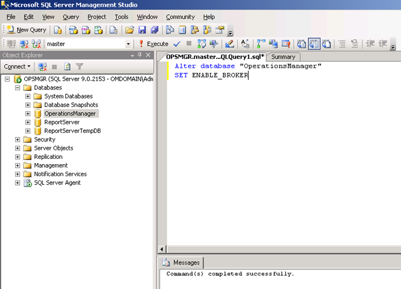Expand the System Databases folder

click(x=28, y=97)
